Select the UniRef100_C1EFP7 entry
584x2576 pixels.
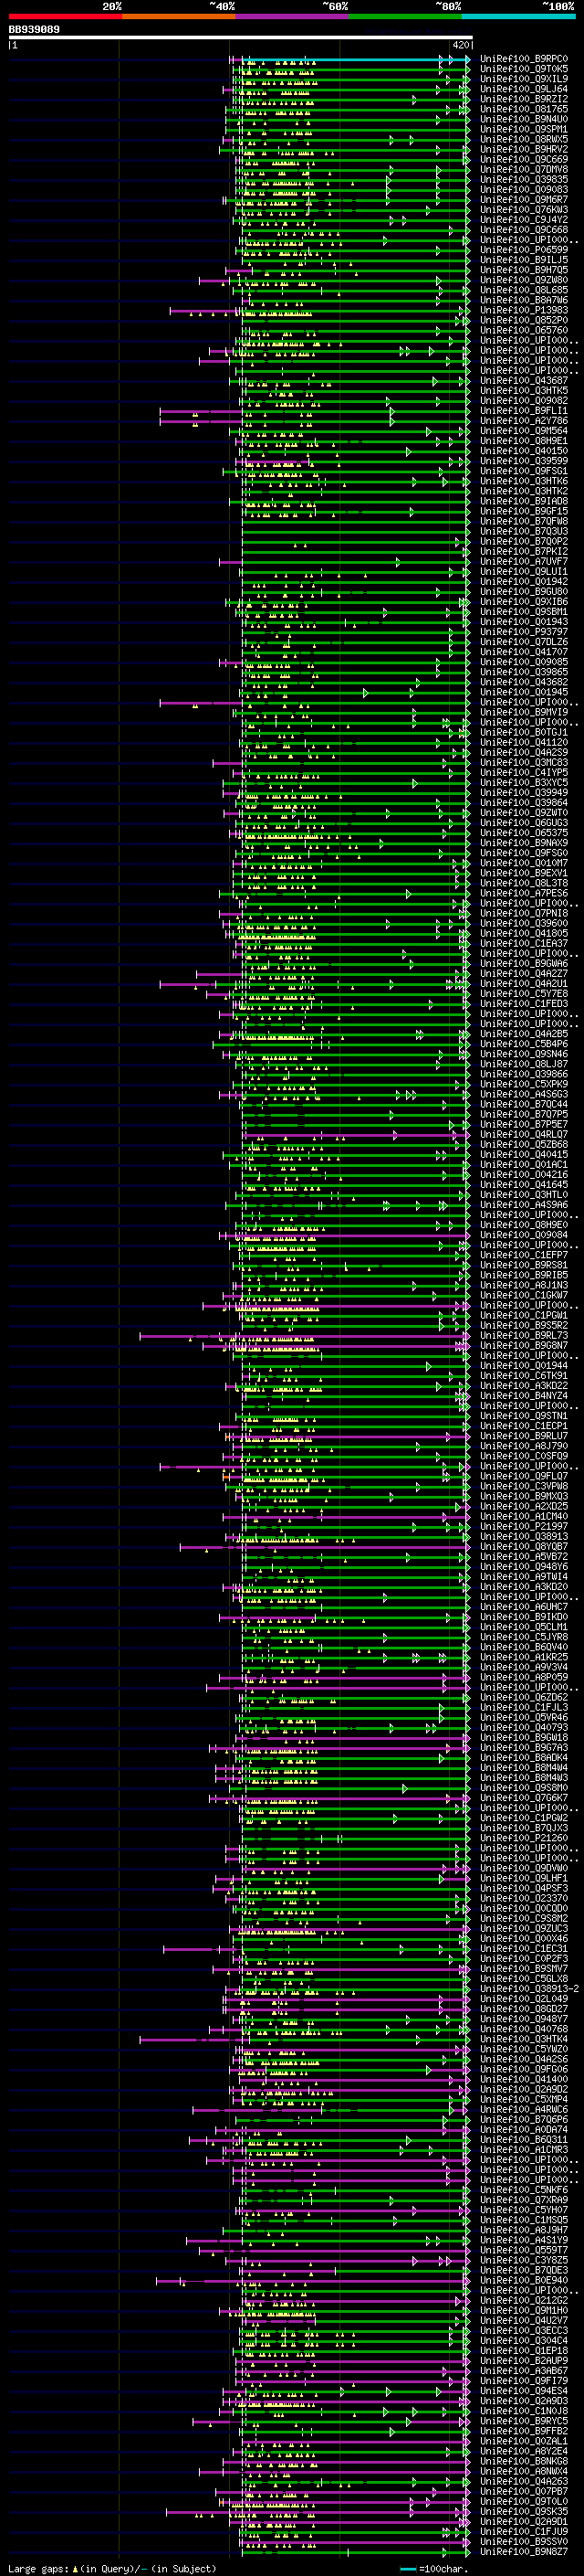point(524,1255)
